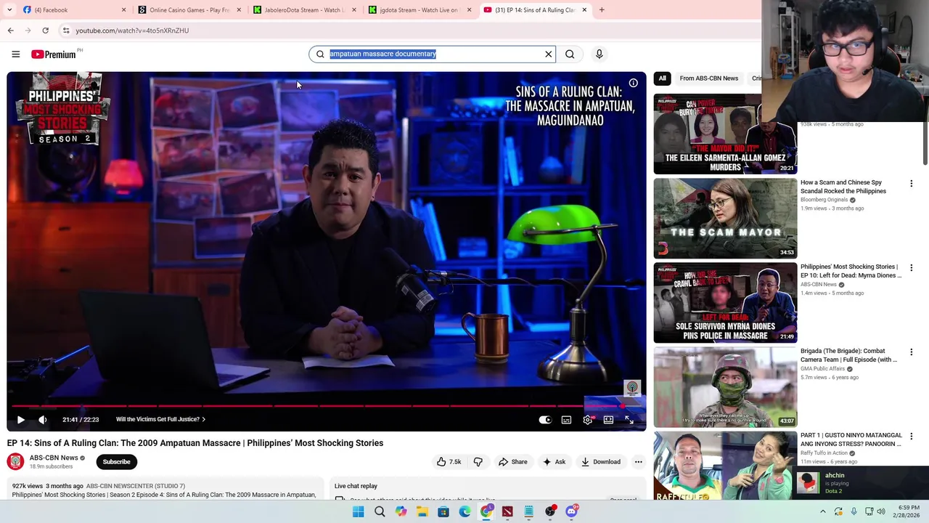The image size is (929, 523).
Task: Open Discord from the taskbar
Action: coord(571,511)
